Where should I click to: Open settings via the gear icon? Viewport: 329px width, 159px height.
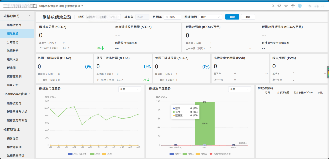pyautogui.click(x=293, y=6)
